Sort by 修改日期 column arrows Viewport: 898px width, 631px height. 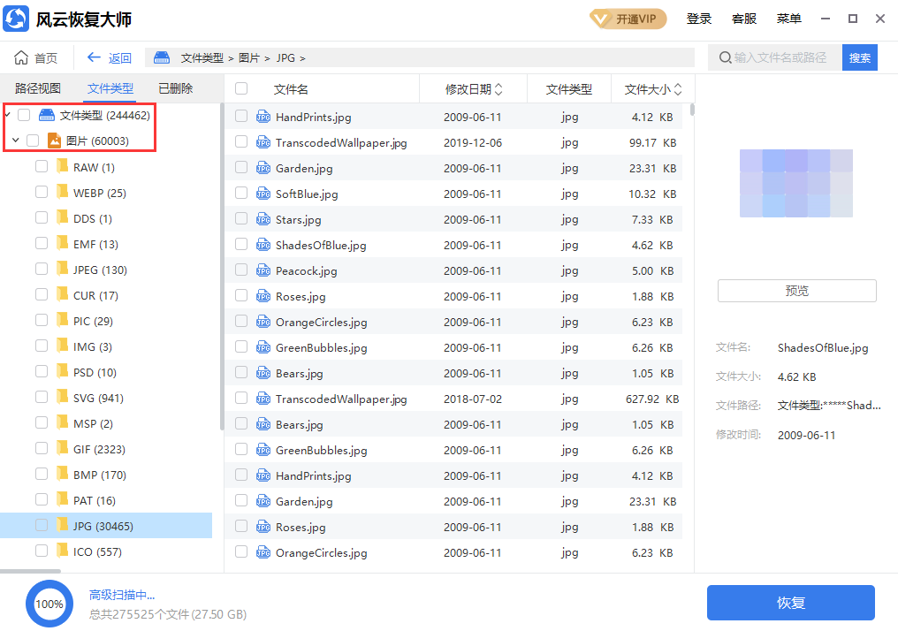click(x=498, y=89)
